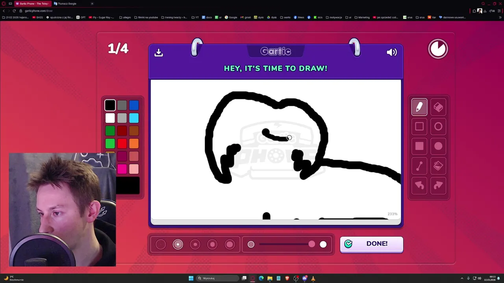Click the opacity slider knob
Screen dimensions: 504x283
pos(312,244)
